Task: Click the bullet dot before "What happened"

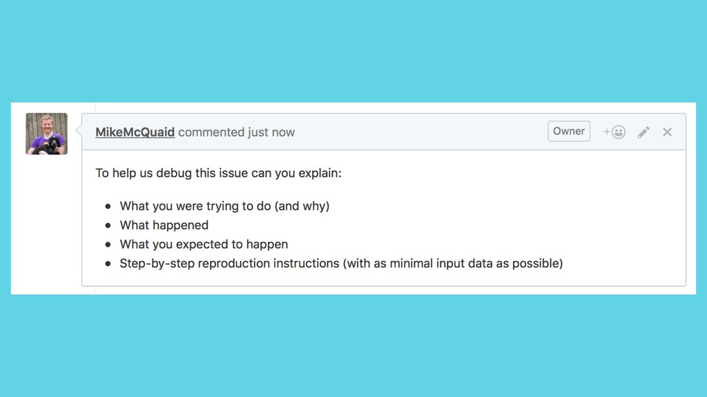Action: (x=108, y=225)
